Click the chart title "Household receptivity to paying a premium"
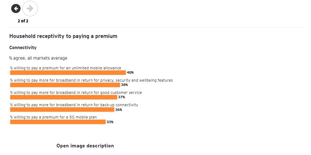Image resolution: width=311 pixels, height=155 pixels. [63, 36]
